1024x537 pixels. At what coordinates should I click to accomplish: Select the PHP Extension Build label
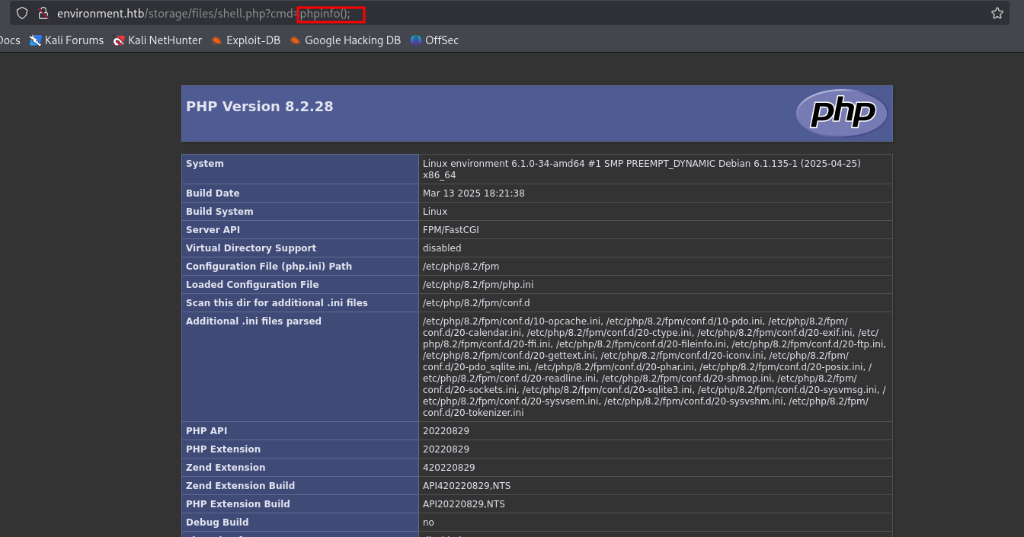[238, 504]
